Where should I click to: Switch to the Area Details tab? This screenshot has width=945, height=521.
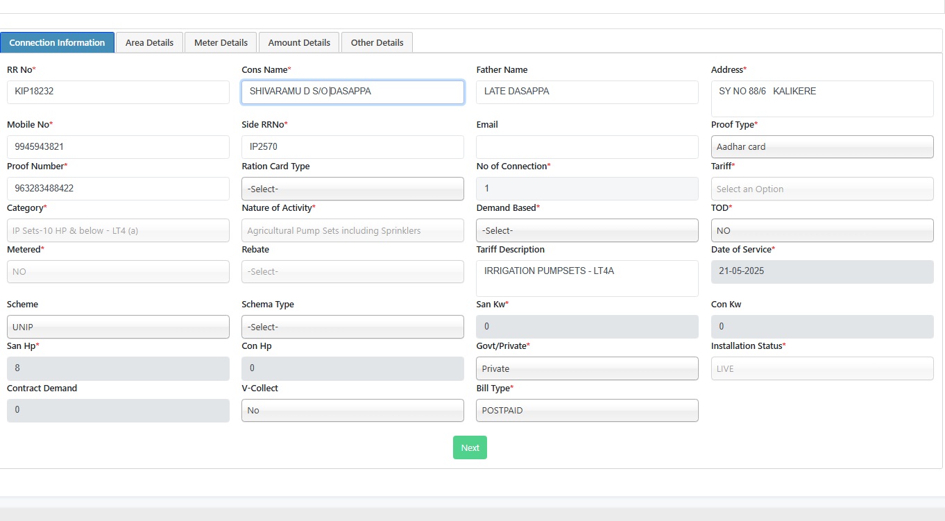(149, 42)
